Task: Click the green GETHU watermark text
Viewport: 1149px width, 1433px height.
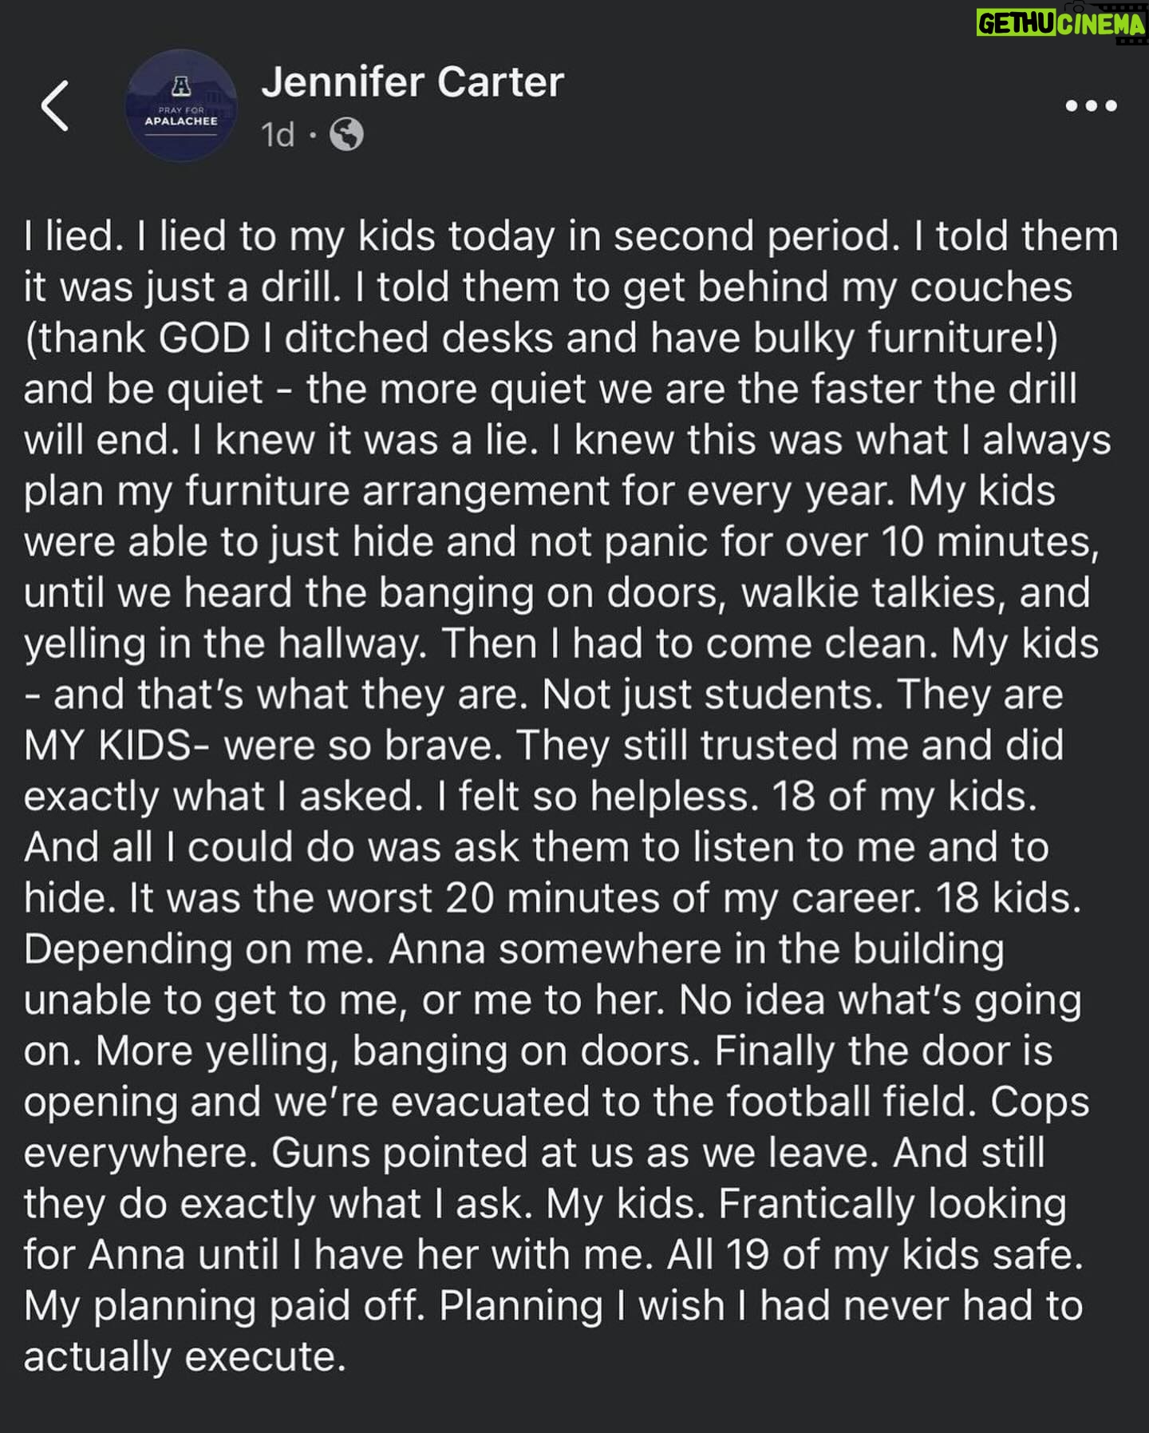Action: click(1016, 24)
